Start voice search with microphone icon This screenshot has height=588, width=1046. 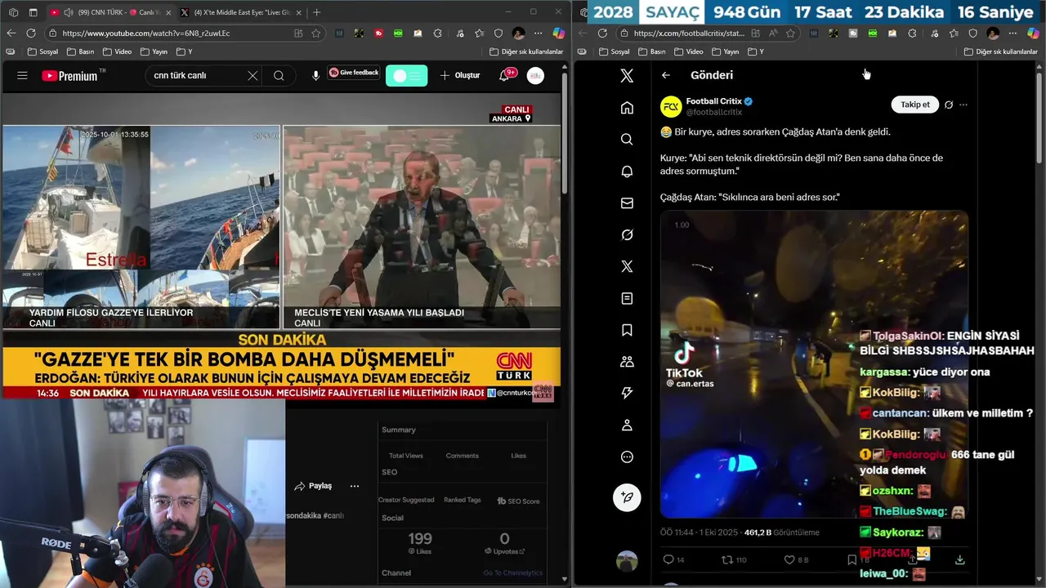point(315,75)
